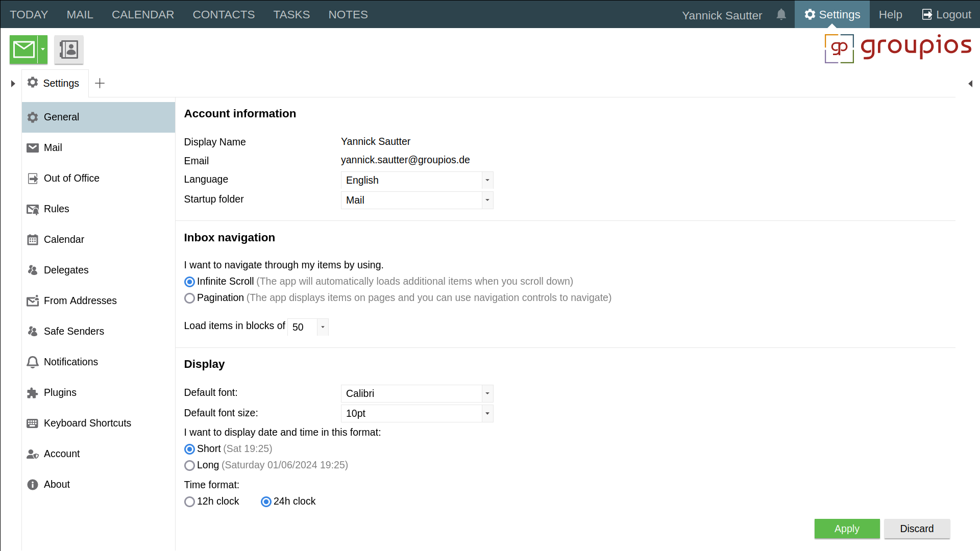Open the Notifications settings section
This screenshot has height=551, width=980.
pyautogui.click(x=71, y=362)
